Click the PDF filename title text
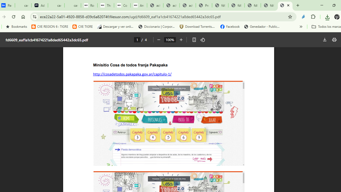Viewport: 341px width, 192px height. 47,40
